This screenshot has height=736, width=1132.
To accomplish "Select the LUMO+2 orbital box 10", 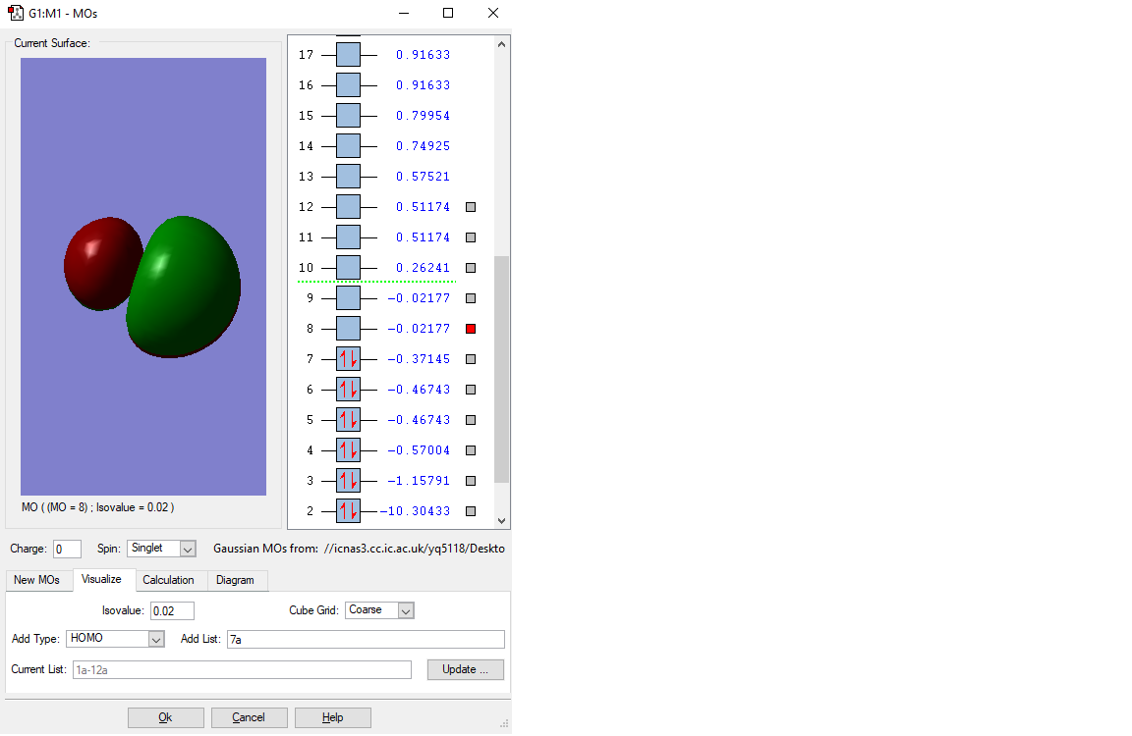I will pyautogui.click(x=348, y=268).
